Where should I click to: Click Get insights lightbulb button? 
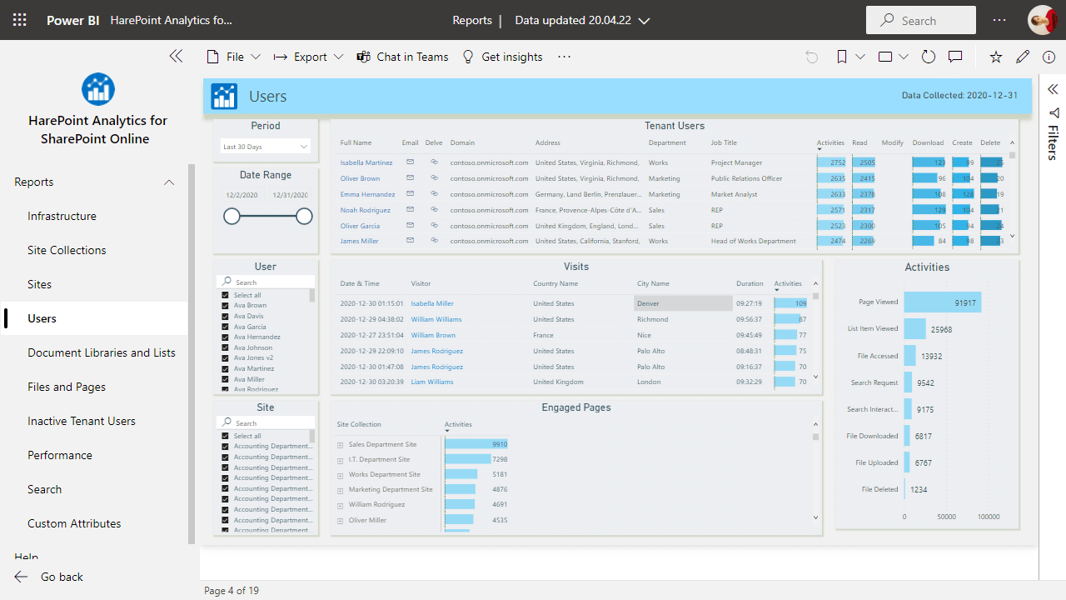(x=502, y=57)
